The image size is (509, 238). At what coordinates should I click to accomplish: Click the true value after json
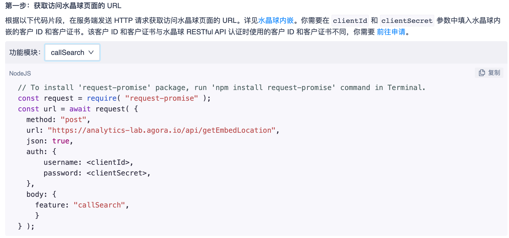(61, 141)
